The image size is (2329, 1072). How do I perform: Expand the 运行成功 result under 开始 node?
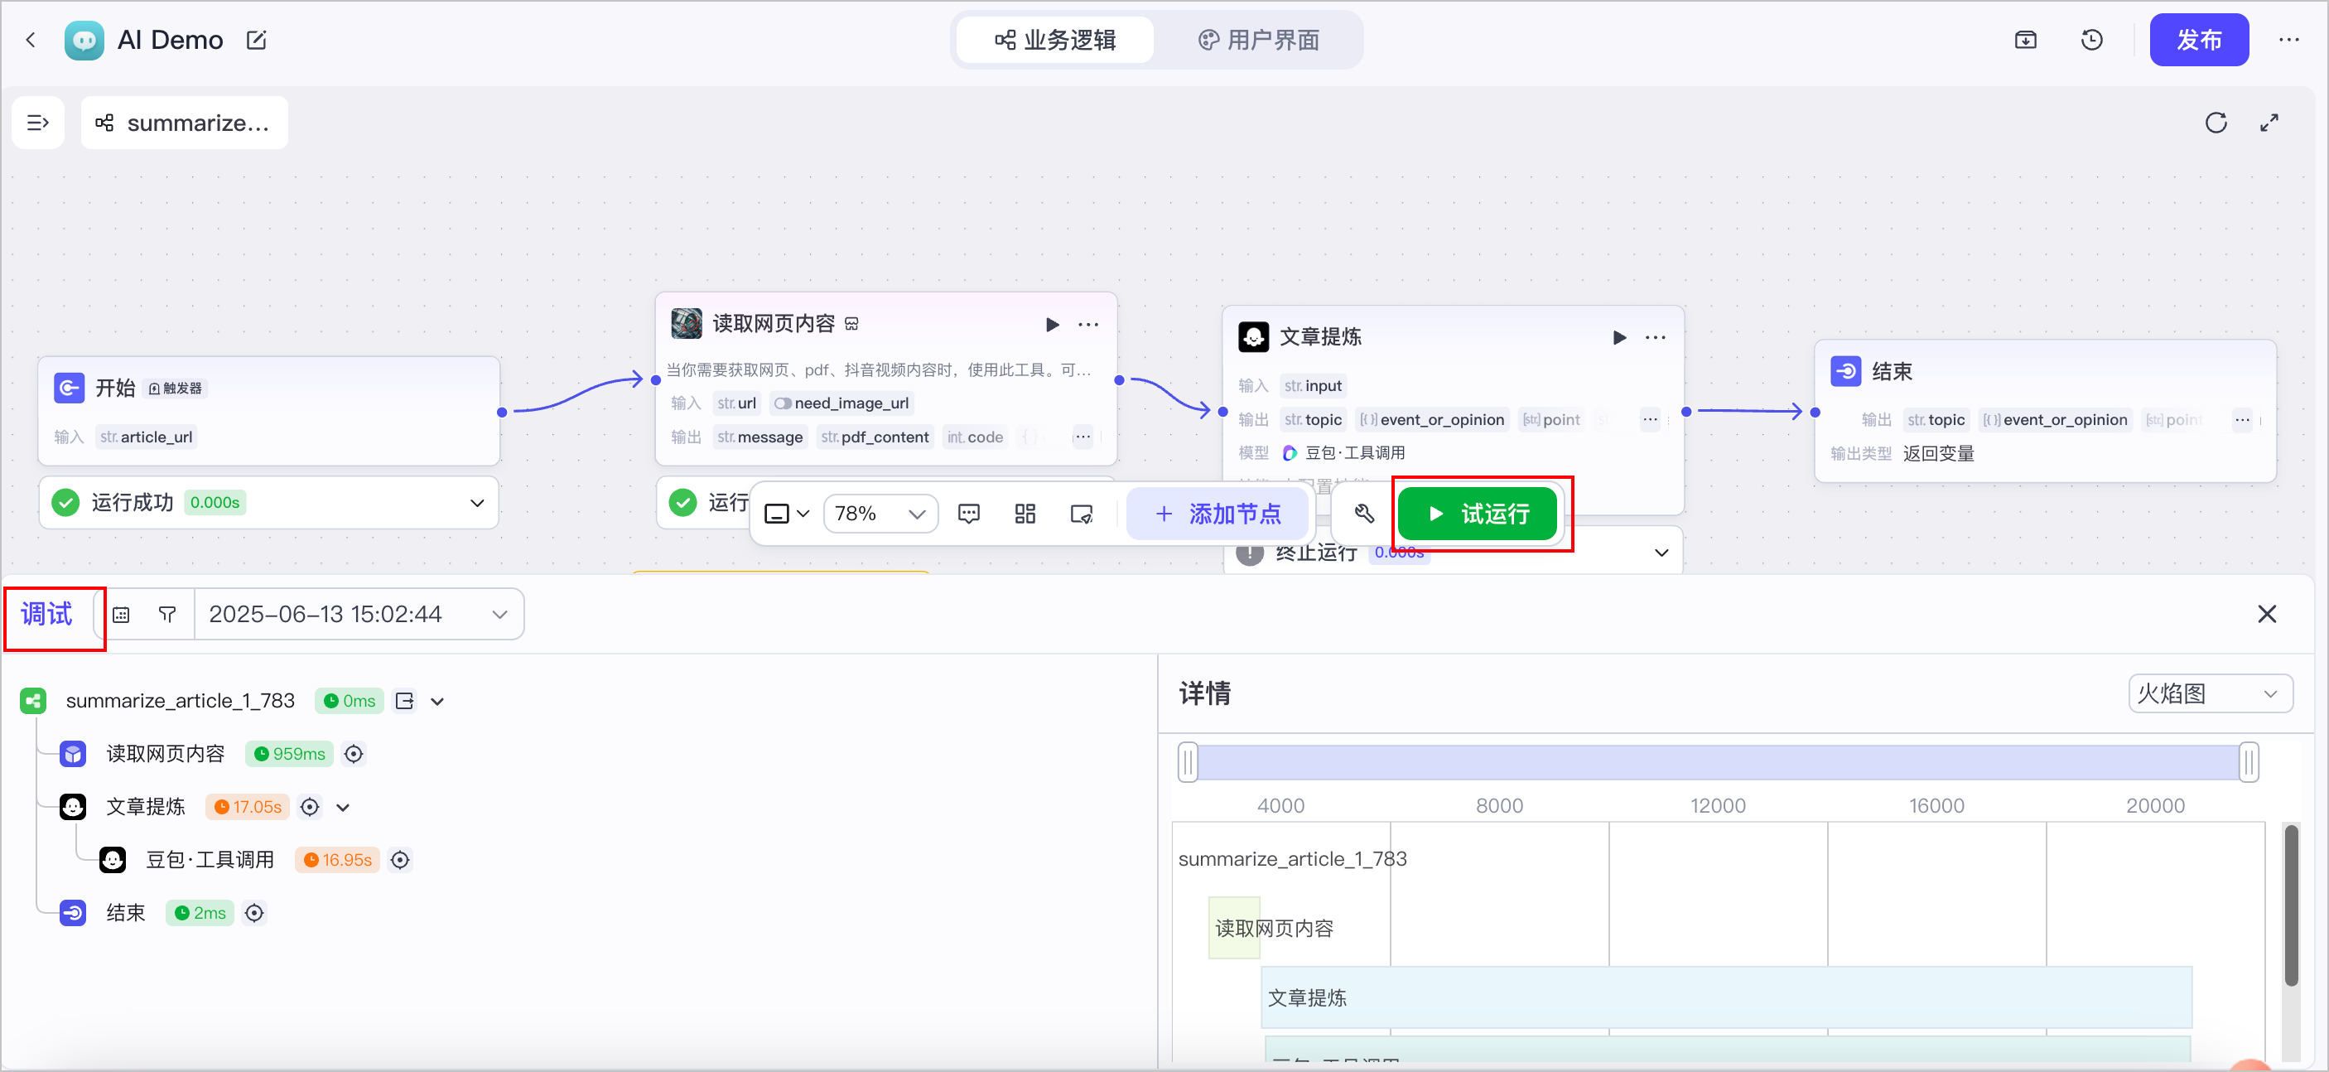tap(476, 502)
